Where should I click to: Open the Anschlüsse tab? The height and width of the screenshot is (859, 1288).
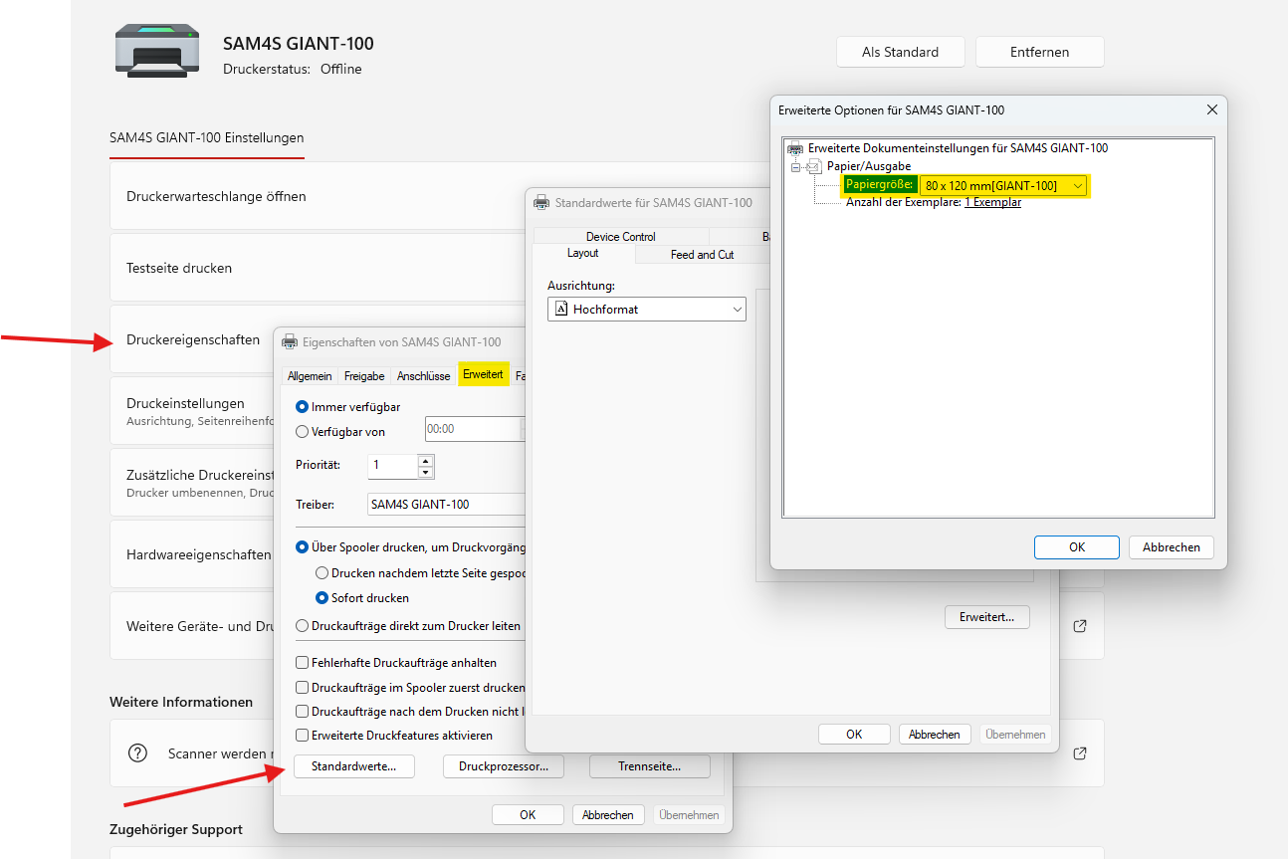pos(423,375)
